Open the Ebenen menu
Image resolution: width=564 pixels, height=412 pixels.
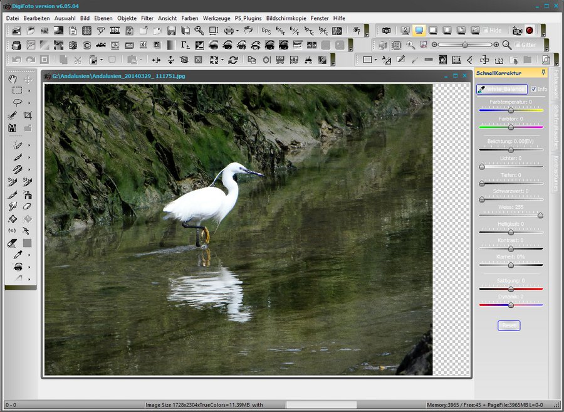[103, 18]
